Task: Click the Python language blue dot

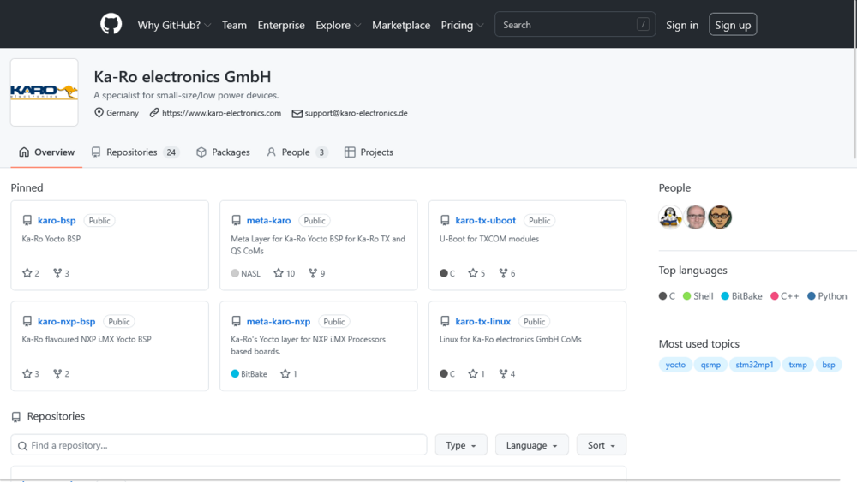Action: tap(812, 296)
